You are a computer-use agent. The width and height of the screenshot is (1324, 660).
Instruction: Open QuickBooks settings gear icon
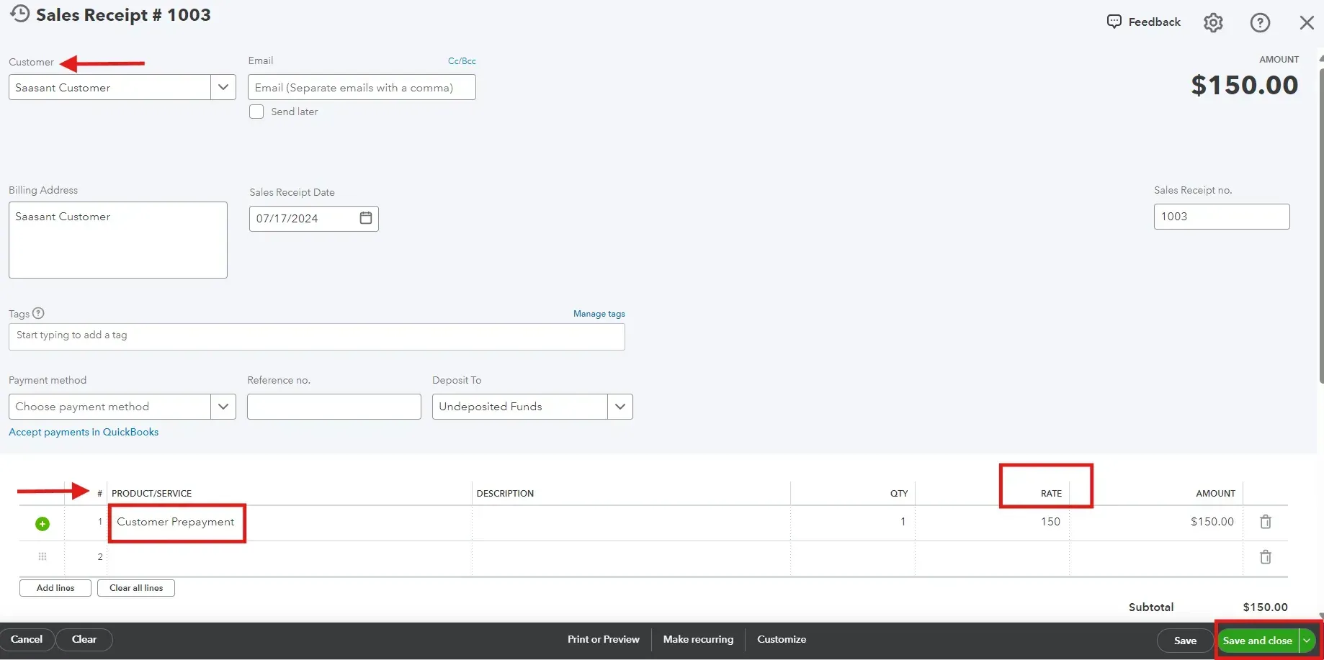tap(1214, 22)
